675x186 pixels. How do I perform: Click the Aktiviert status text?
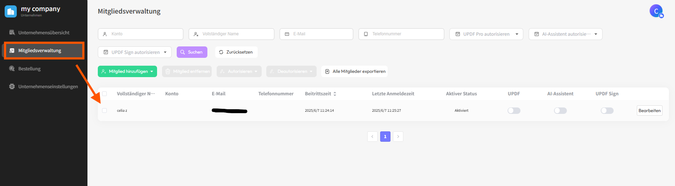[462, 111]
